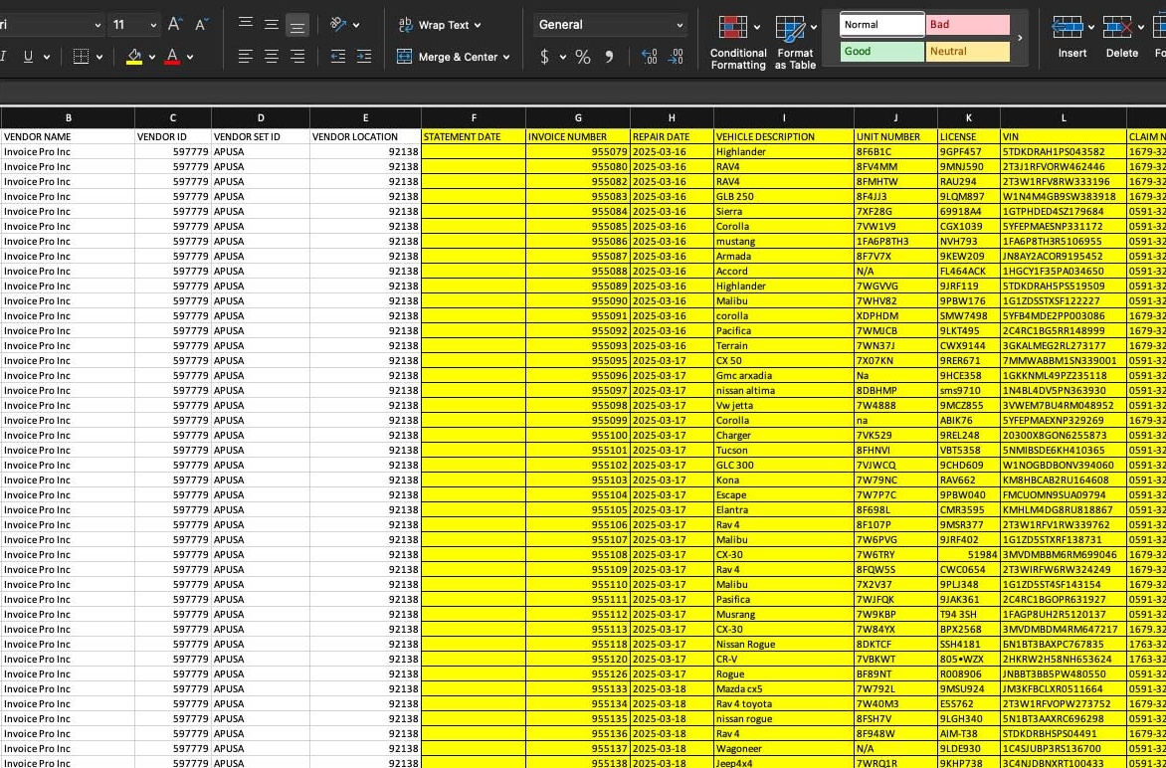Select the VIN cell 1GTPHDED4SZ179684
This screenshot has width=1166, height=768.
(1064, 211)
